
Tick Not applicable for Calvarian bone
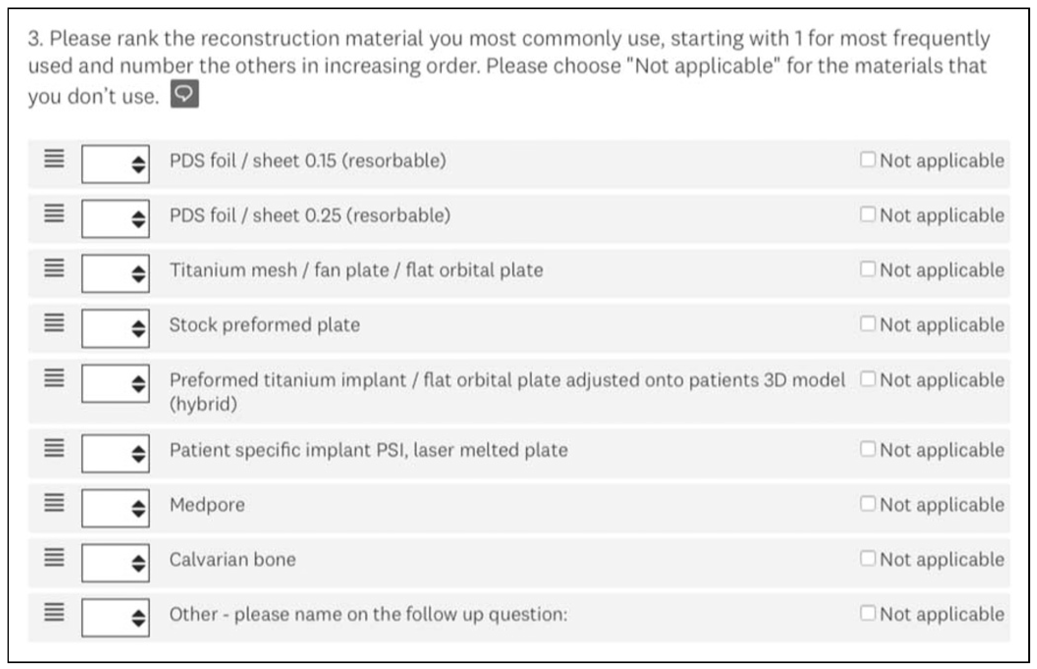(x=867, y=558)
